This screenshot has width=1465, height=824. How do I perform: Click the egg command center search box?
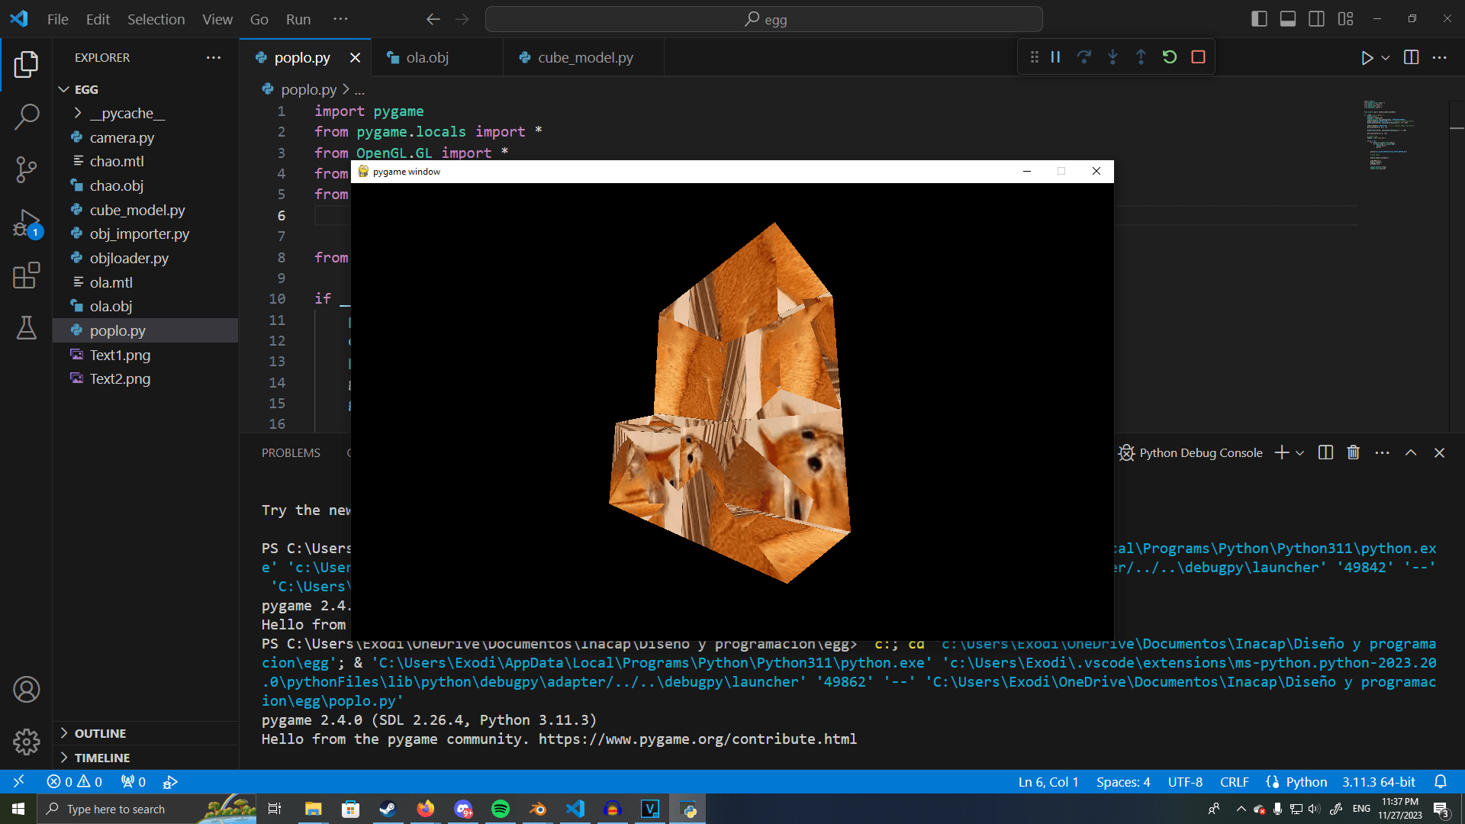[764, 19]
